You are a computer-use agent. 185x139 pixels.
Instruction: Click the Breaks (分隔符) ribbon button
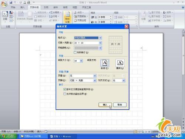(55, 13)
